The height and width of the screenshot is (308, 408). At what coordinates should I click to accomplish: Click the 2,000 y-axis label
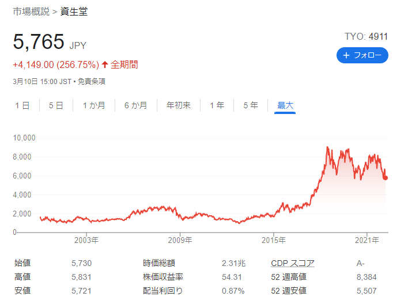(x=22, y=214)
